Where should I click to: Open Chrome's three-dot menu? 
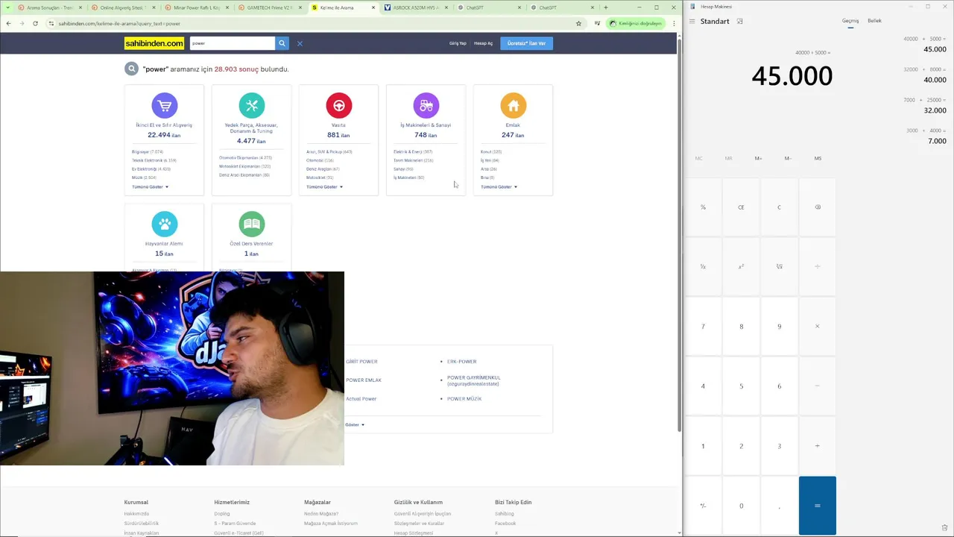coord(674,23)
